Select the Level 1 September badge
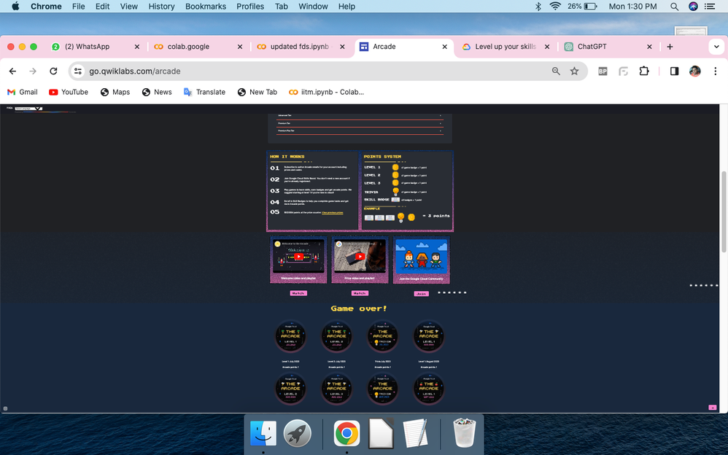Viewport: 728px width, 455px height. (x=428, y=389)
